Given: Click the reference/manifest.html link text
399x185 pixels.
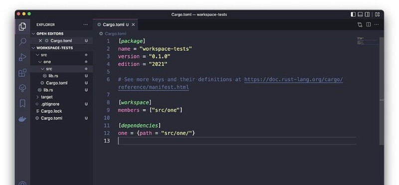Looking at the screenshot, I should click(x=154, y=87).
